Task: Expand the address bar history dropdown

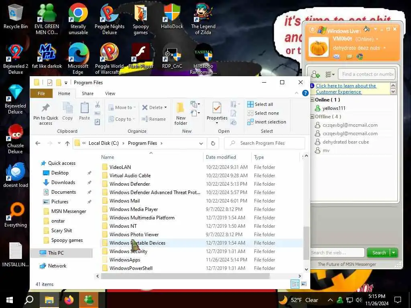Action: (201, 143)
